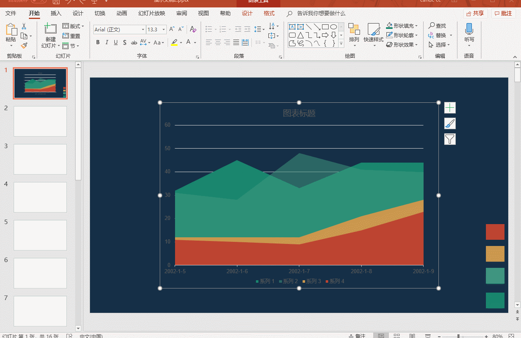Select slide 2 thumbnail
The image size is (521, 338).
40,121
